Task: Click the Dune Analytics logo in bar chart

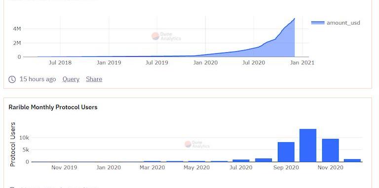Action: coord(197,145)
